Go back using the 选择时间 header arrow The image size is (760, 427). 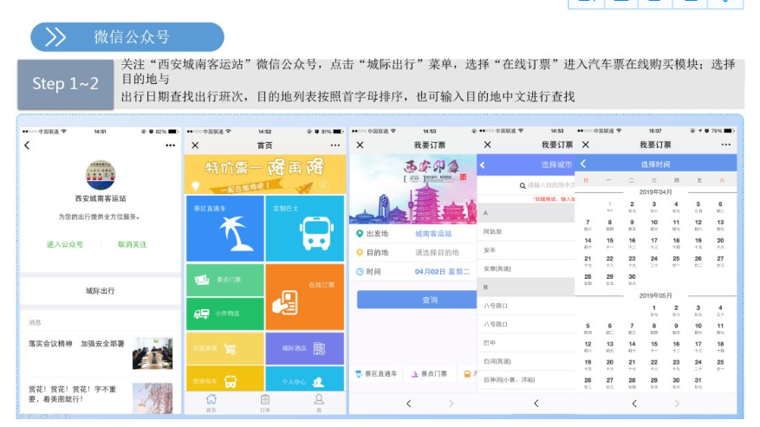[584, 164]
